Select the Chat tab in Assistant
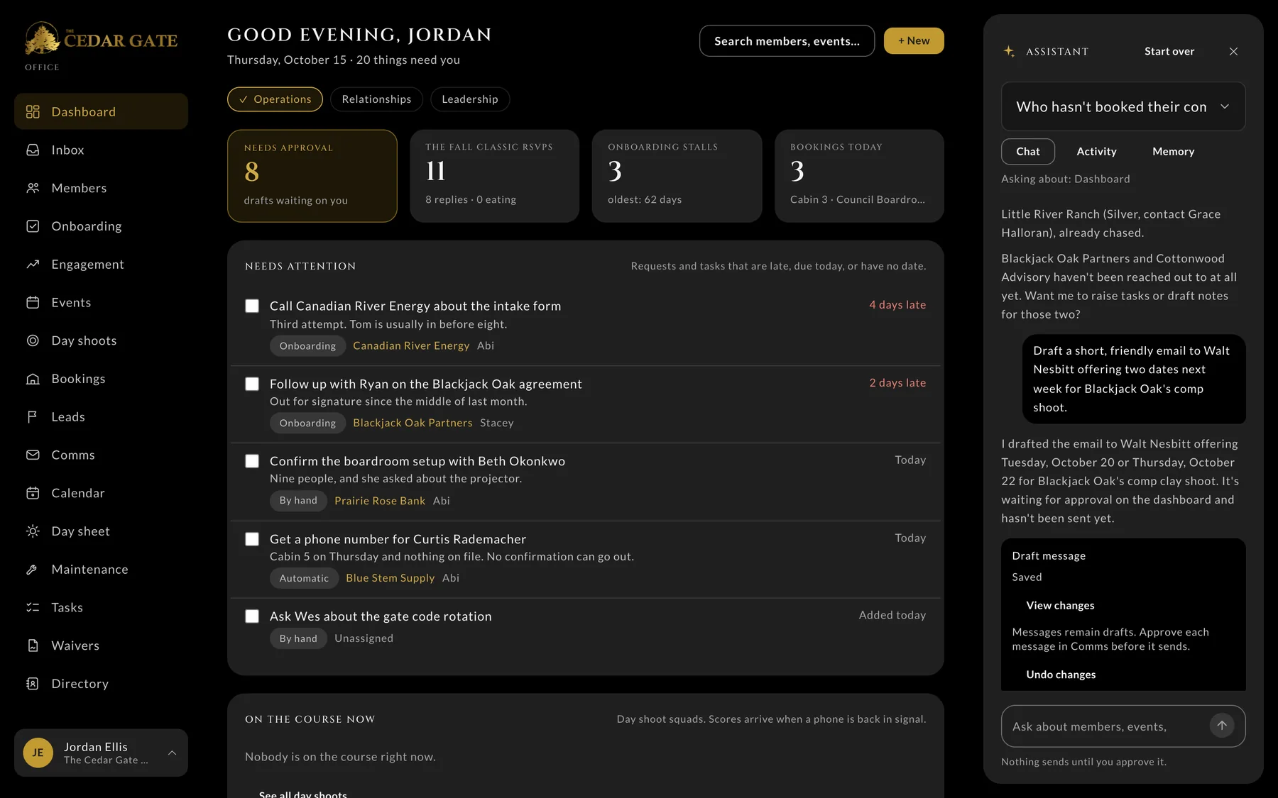This screenshot has height=798, width=1278. (x=1027, y=152)
